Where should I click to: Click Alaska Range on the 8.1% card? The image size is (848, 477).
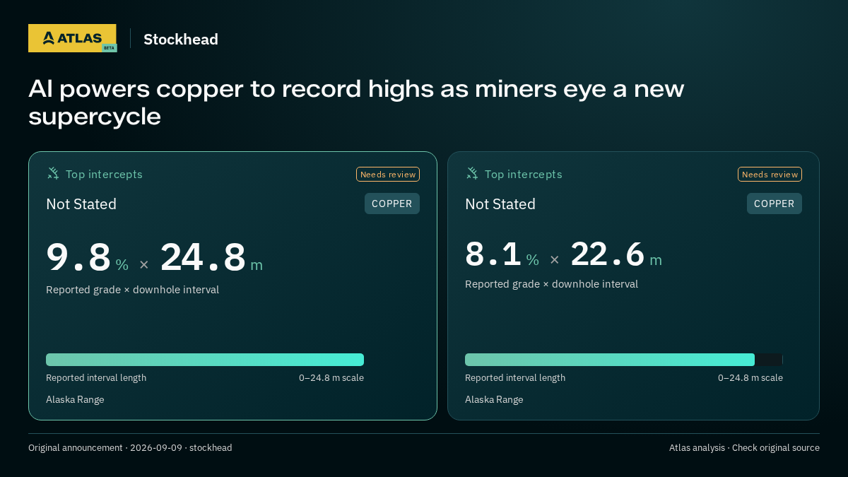tap(494, 399)
